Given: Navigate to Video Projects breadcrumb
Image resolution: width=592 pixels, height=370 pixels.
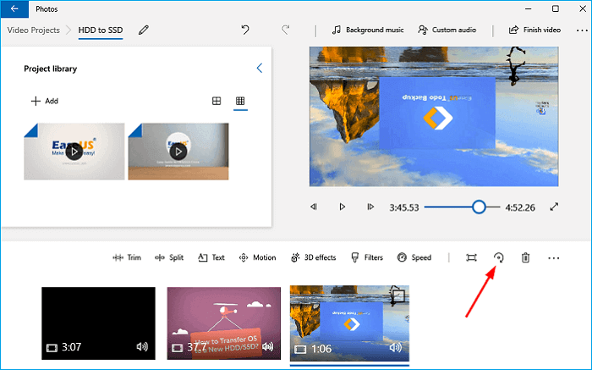Looking at the screenshot, I should [x=34, y=30].
